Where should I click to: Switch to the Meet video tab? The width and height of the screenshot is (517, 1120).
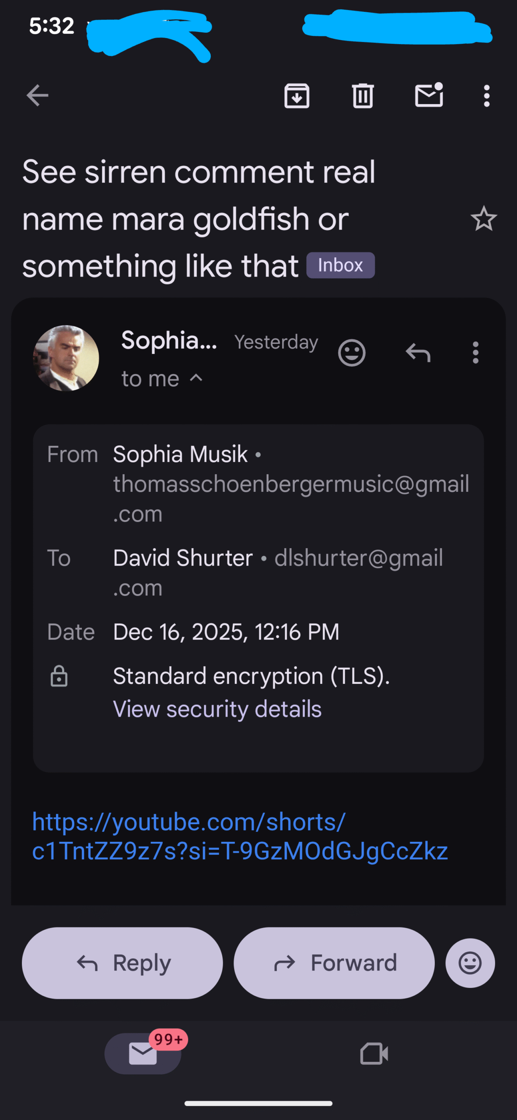click(374, 1053)
